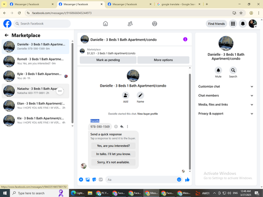
Task: Expand Chat members section
Action: 226,96
